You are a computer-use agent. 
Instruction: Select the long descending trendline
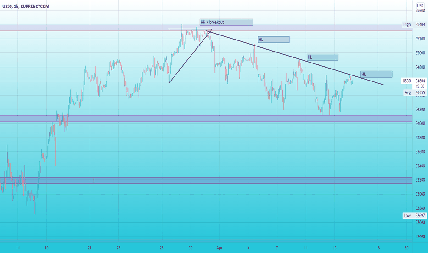(x=295, y=57)
